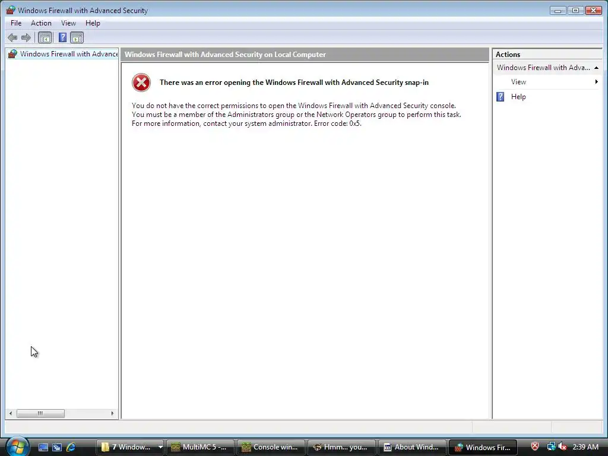Go back with the toolbar Back arrow
This screenshot has height=456, width=608.
(12, 37)
